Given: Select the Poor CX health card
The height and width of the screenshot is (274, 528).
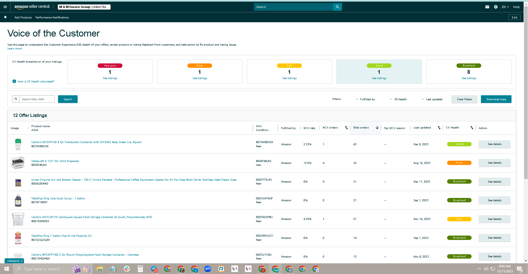Looking at the screenshot, I should click(200, 71).
